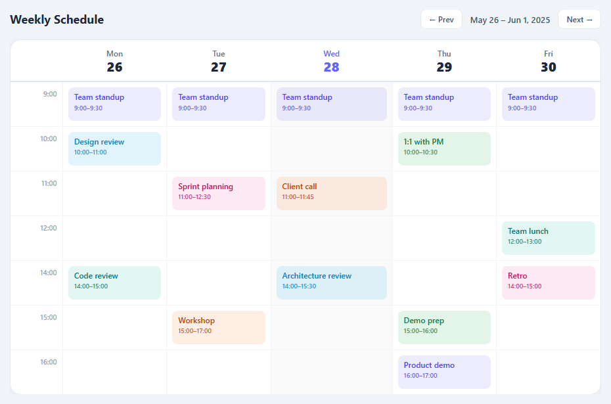Screen dimensions: 611x404
Task: Select the Fri 30 day header
Action: 549,62
